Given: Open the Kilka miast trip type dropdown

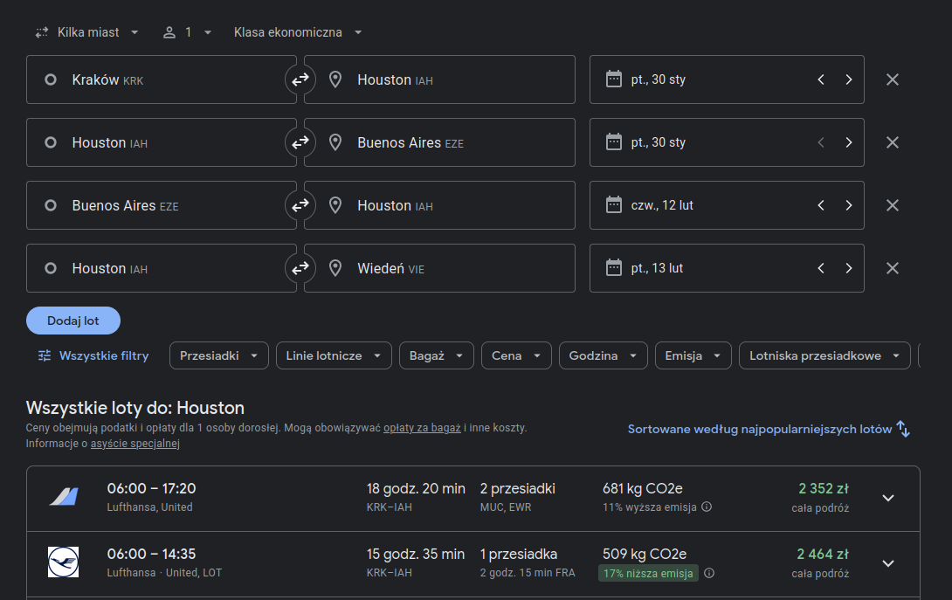Looking at the screenshot, I should (87, 32).
